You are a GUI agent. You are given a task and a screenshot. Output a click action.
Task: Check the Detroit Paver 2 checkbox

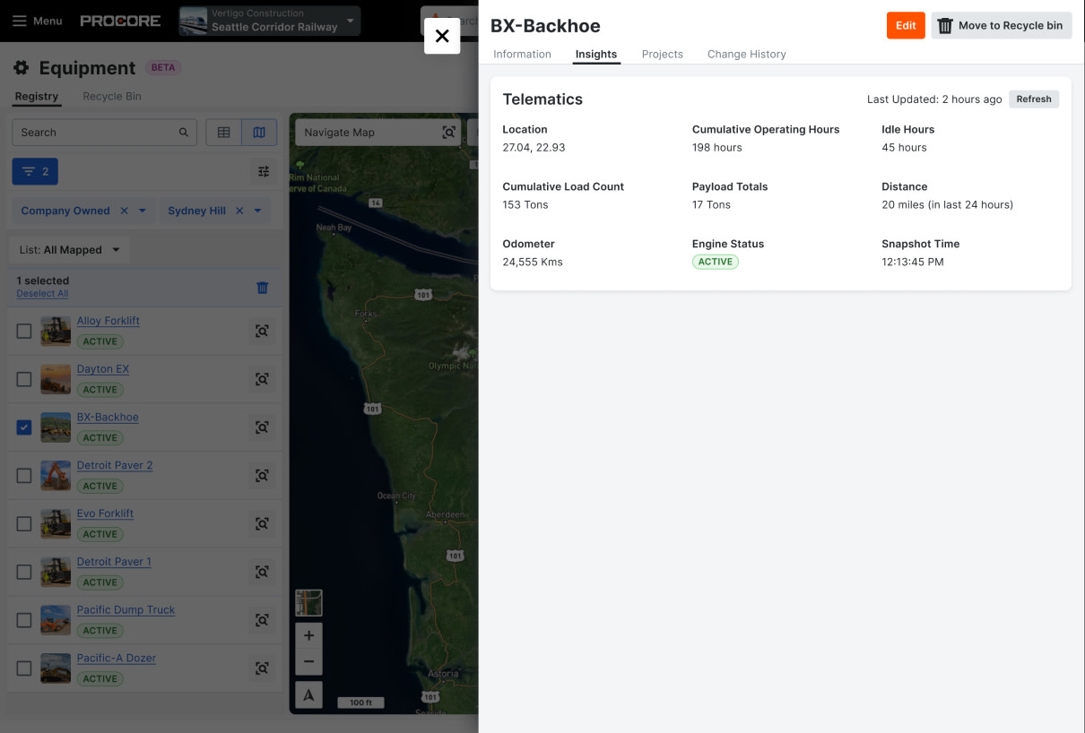pos(23,476)
